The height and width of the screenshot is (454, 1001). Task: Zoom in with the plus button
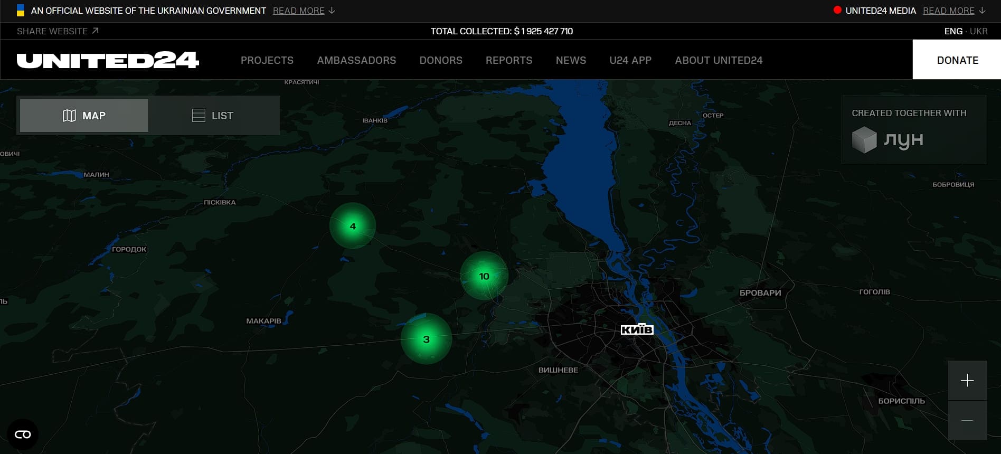(967, 381)
